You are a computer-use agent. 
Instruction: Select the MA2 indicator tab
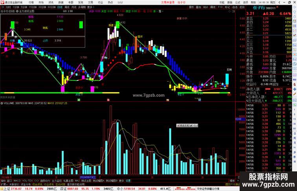pos(77,181)
